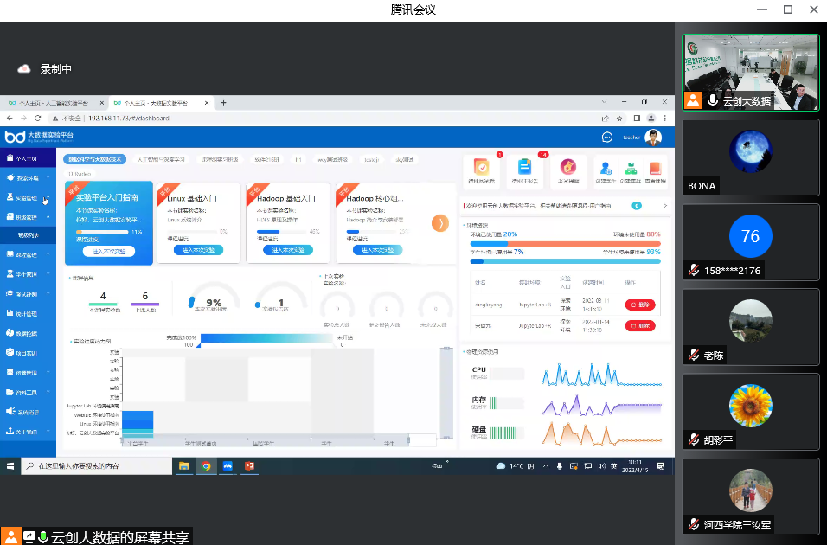Select the Linux 基础入门 course card title
Image resolution: width=827 pixels, height=545 pixels.
tap(192, 198)
